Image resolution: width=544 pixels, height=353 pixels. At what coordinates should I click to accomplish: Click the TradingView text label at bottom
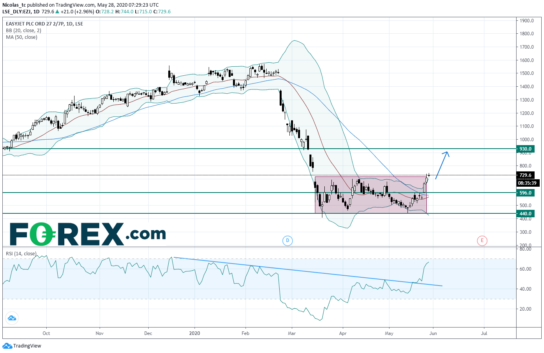(x=27, y=346)
